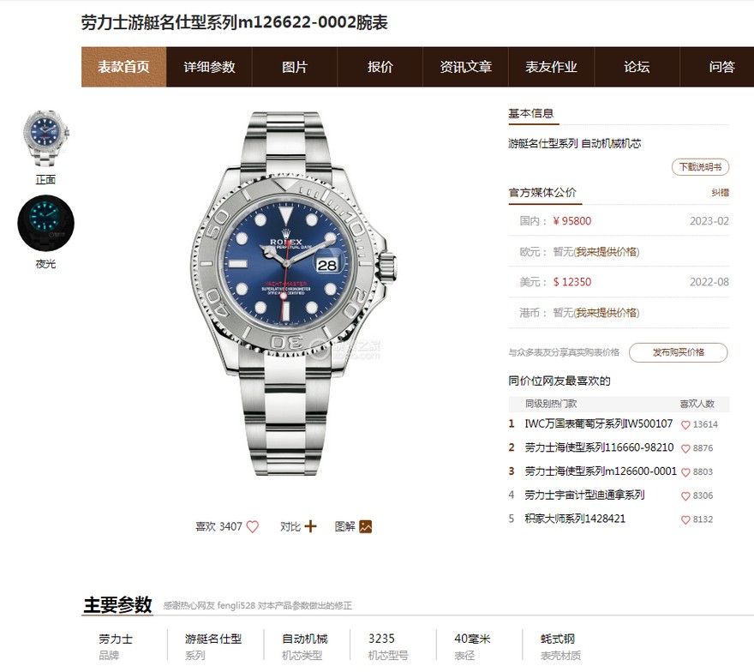754x672 pixels.
Task: Open the 论坛 tab
Action: [x=637, y=67]
